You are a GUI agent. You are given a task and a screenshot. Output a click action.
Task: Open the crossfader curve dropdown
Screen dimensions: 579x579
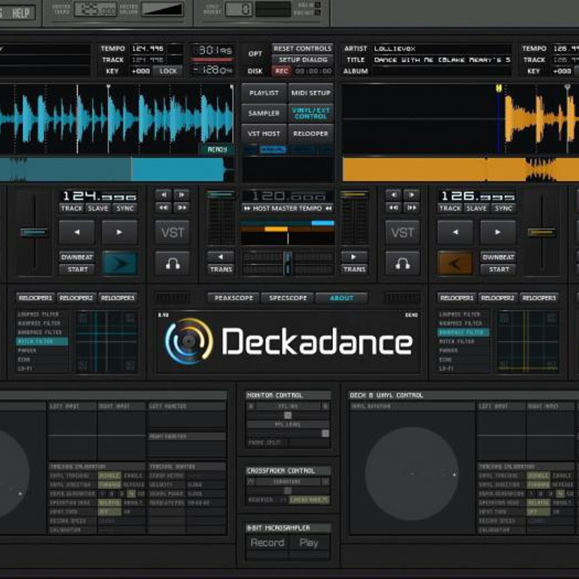[x=309, y=499]
